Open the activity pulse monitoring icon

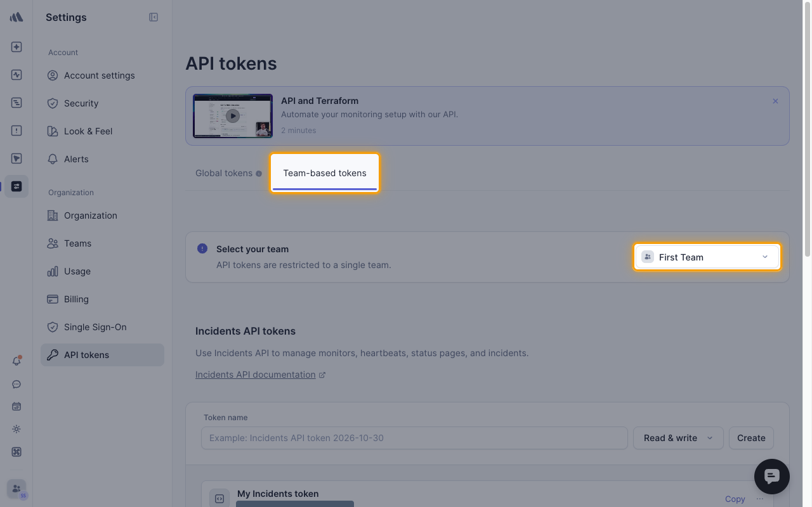pyautogui.click(x=16, y=75)
